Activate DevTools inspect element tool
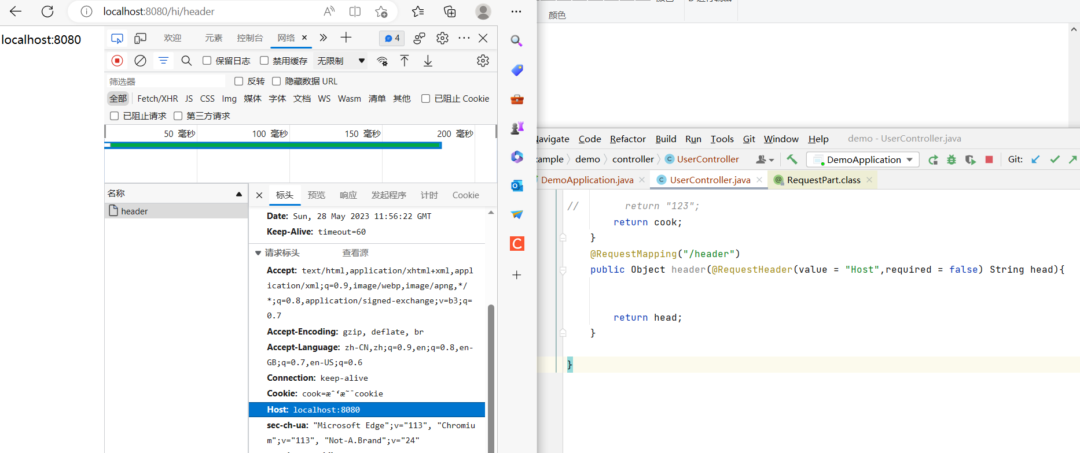1080x453 pixels. tap(117, 38)
